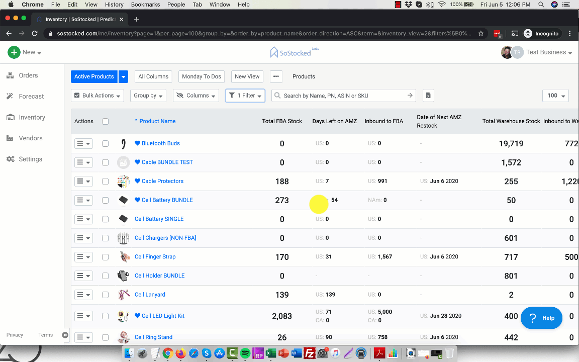Click the Bluetooth Buds product thumbnail
The height and width of the screenshot is (362, 579).
coord(123,144)
